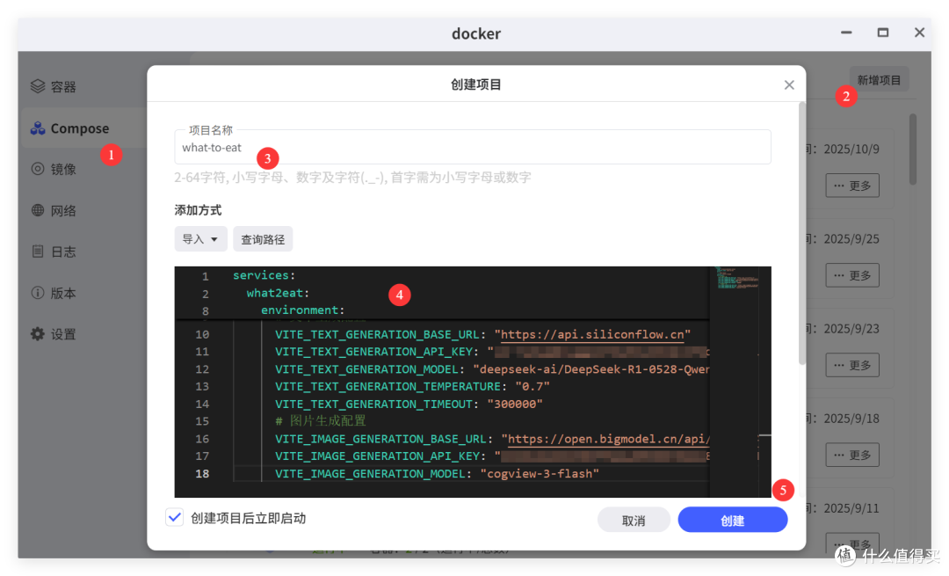Close the 创建项目 dialog with X
This screenshot has width=949, height=576.
[x=789, y=84]
